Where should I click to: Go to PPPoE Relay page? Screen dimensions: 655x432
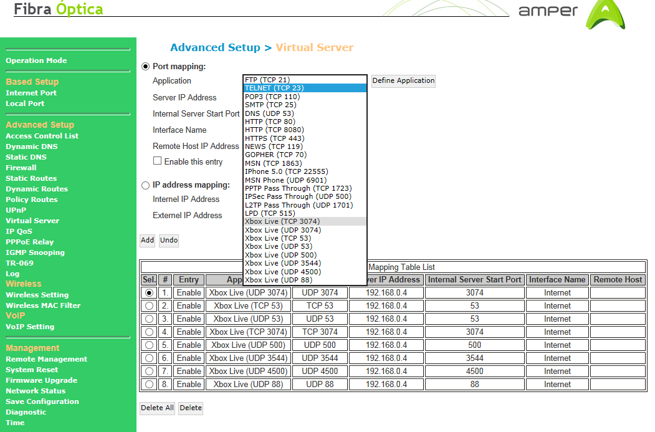point(30,242)
